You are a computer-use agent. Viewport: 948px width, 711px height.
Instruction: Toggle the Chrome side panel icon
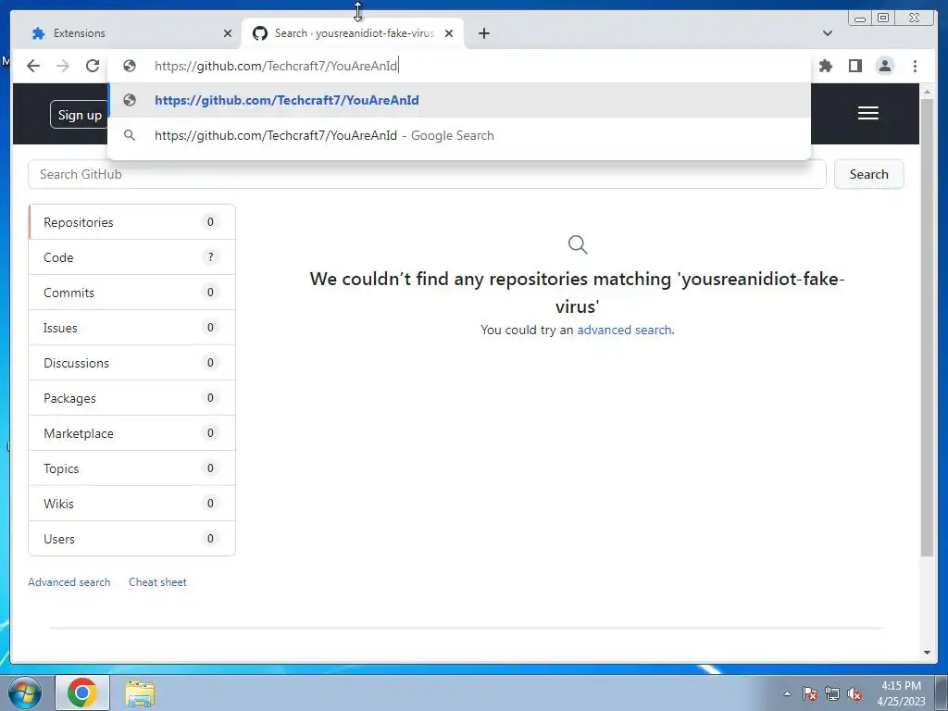click(854, 66)
